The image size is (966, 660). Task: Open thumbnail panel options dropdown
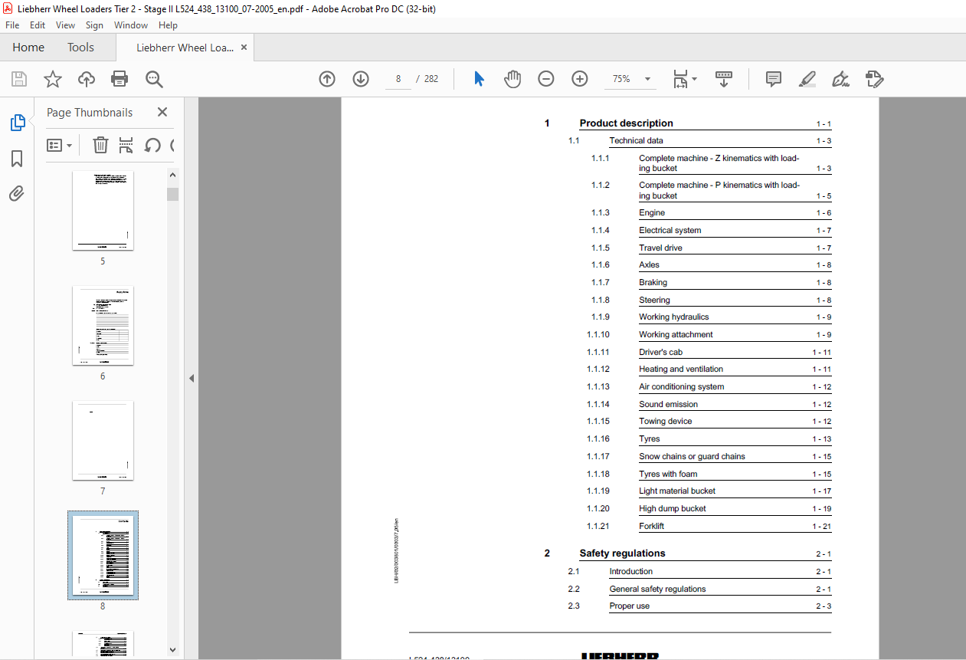click(59, 145)
